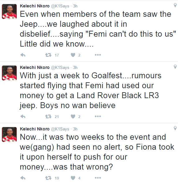Screen dimensions: 178x182
Task: Open more options on the first tweet
Action: 98,55
